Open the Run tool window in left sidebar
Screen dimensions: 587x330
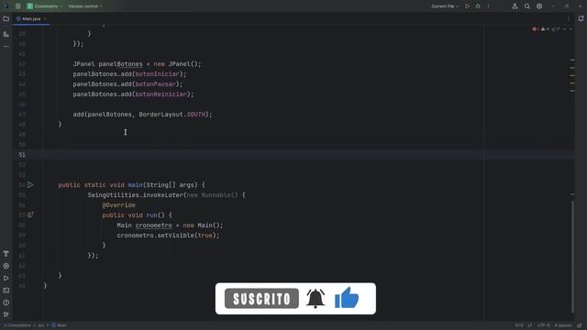point(6,279)
